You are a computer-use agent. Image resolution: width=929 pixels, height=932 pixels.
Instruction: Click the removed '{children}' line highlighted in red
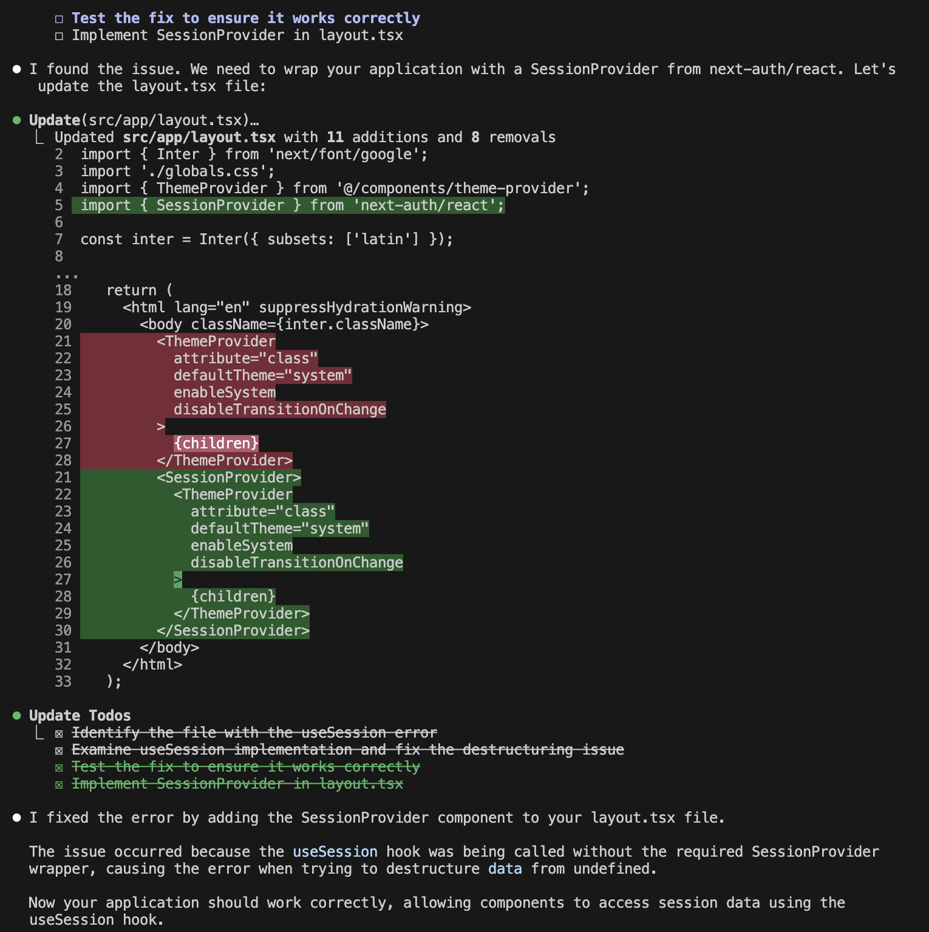tap(216, 444)
